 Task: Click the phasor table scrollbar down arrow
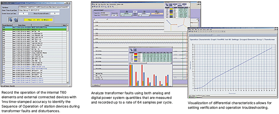tap(189, 17)
